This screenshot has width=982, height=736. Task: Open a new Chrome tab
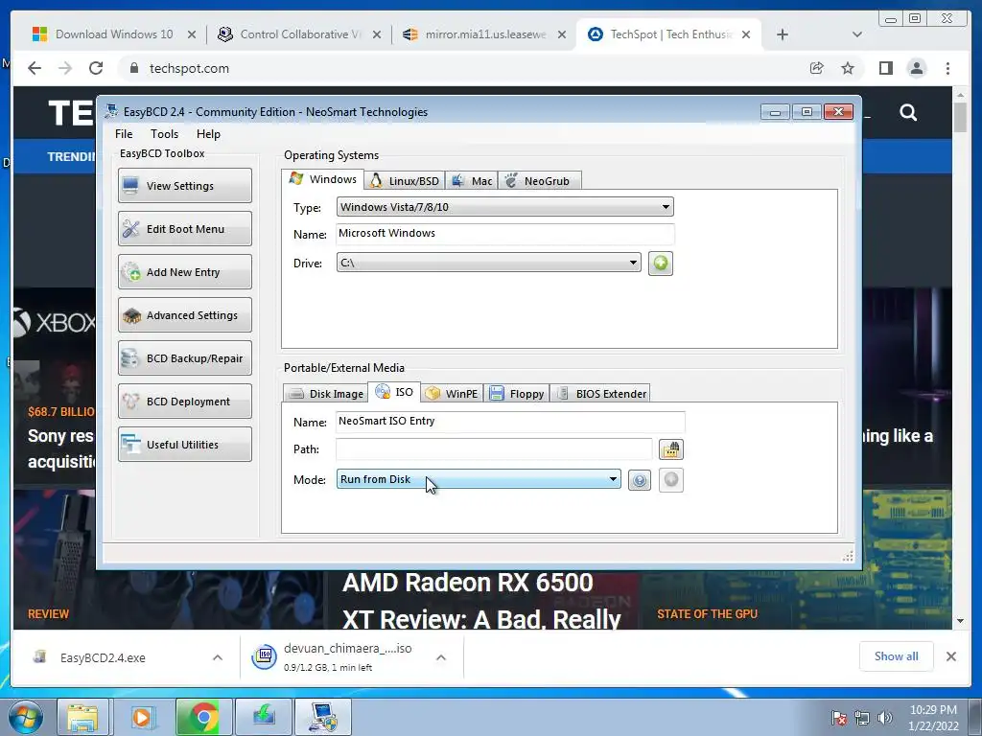point(783,34)
